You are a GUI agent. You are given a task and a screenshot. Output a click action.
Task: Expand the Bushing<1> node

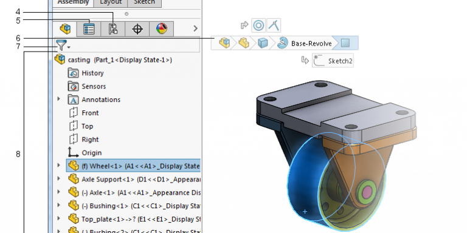point(58,205)
